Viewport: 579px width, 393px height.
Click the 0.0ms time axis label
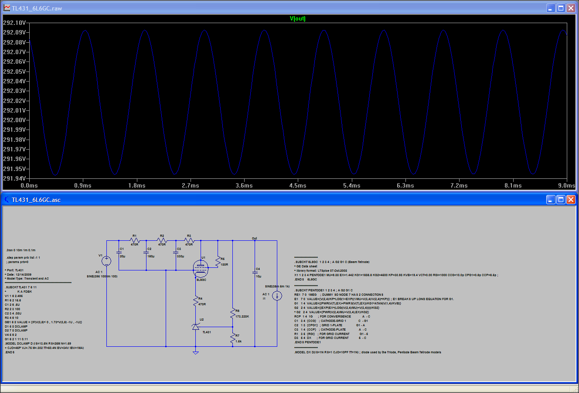click(29, 185)
